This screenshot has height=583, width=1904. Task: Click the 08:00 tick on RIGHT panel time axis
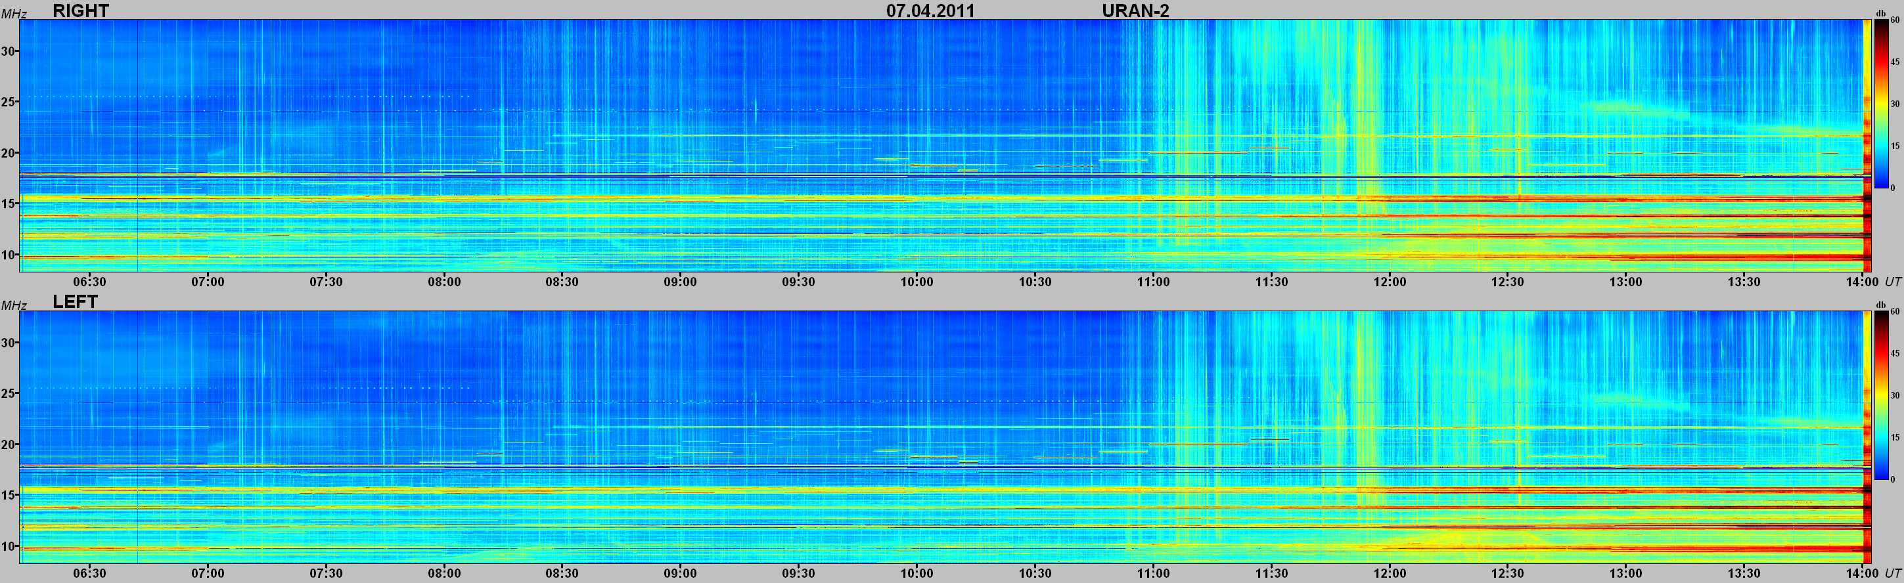click(x=444, y=282)
